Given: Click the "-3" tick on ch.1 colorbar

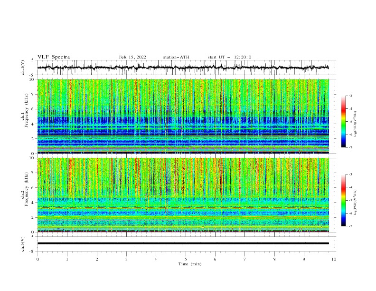Looking at the screenshot, I should point(350,96).
